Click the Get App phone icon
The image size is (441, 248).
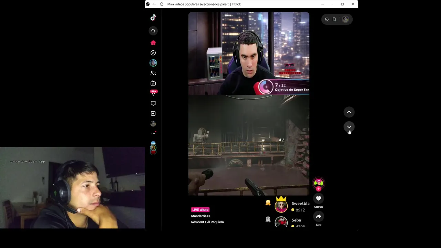point(334,19)
